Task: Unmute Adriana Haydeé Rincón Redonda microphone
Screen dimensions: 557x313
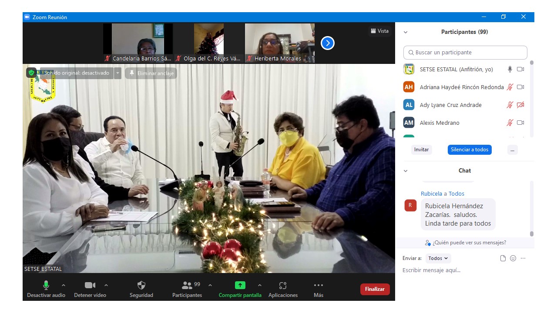Action: tap(510, 87)
